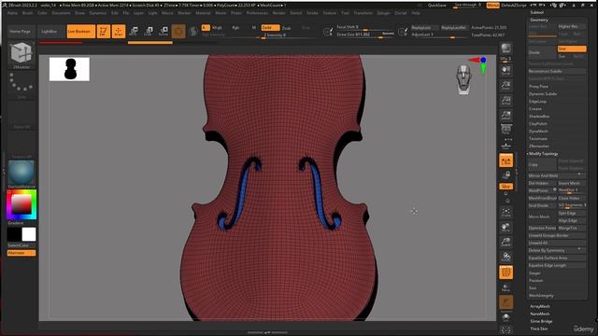Screen dimensions: 598x336
Task: Toggle the Xyz rotation button
Action: (x=505, y=187)
